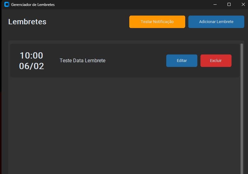Click the Lembretes page heading
This screenshot has width=248, height=174.
click(x=27, y=22)
